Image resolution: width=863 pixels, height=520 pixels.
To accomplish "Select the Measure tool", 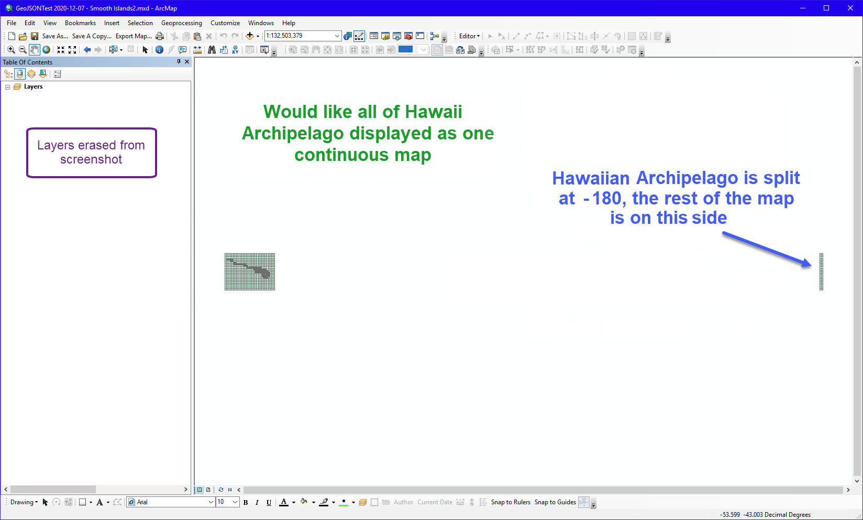I will [x=198, y=49].
